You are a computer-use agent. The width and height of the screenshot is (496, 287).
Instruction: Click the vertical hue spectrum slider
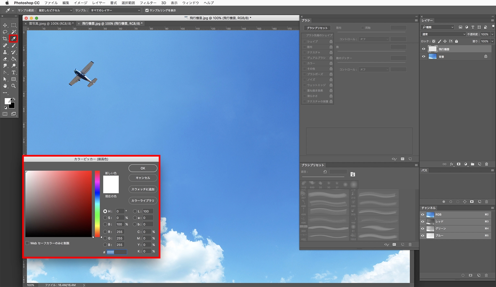[x=97, y=204]
